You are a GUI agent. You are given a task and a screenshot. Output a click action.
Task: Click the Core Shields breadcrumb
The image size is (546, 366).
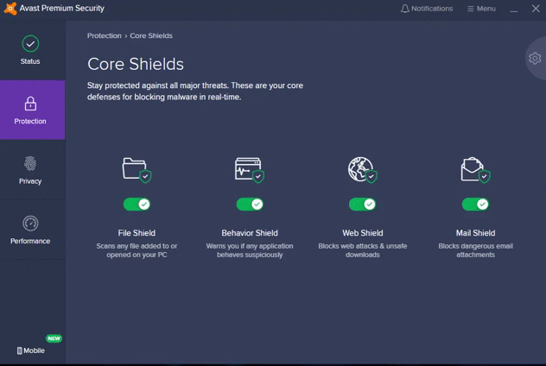[x=151, y=36]
